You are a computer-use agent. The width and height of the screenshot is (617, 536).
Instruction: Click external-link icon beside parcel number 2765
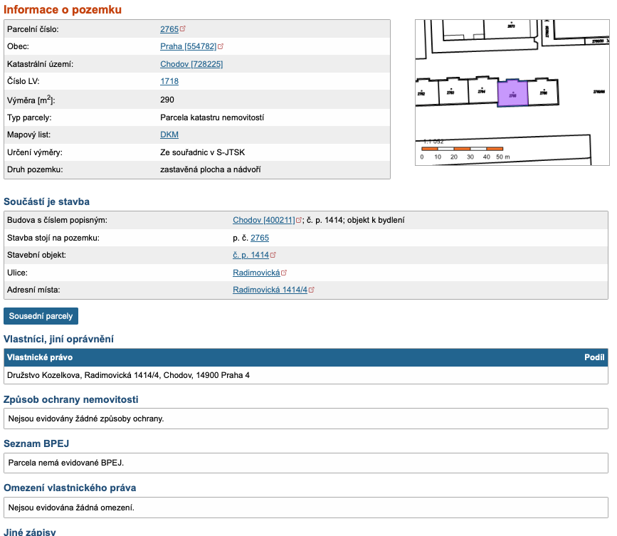(183, 28)
